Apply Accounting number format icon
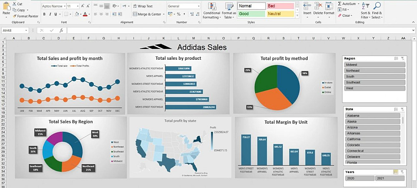The height and width of the screenshot is (188, 417). pos(170,14)
